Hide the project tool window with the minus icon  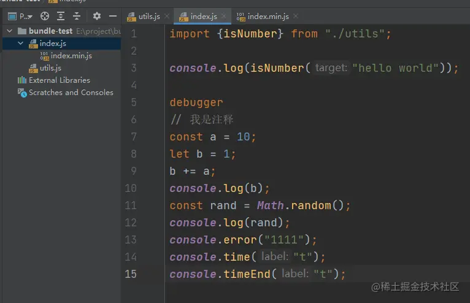click(113, 16)
